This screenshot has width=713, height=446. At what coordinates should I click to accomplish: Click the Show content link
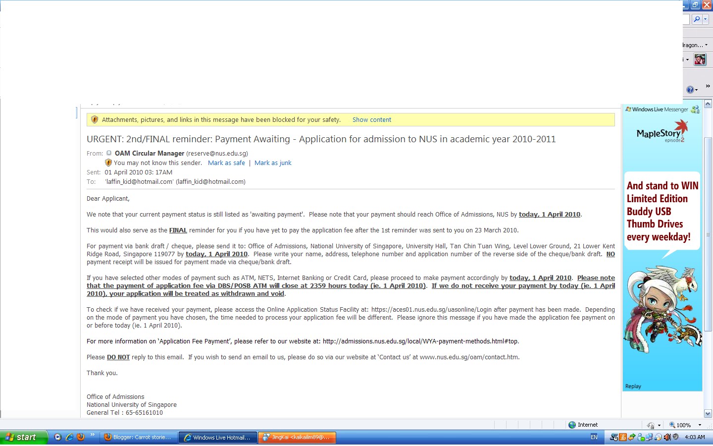[x=371, y=120]
